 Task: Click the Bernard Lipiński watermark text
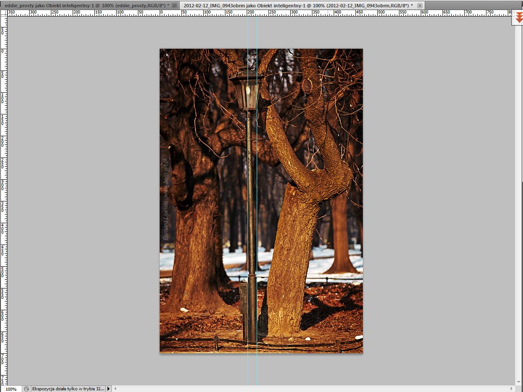(x=165, y=220)
